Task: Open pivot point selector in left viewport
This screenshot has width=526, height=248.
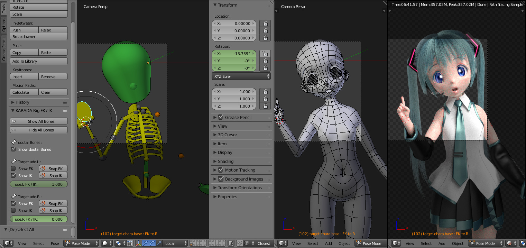Action: (120, 243)
